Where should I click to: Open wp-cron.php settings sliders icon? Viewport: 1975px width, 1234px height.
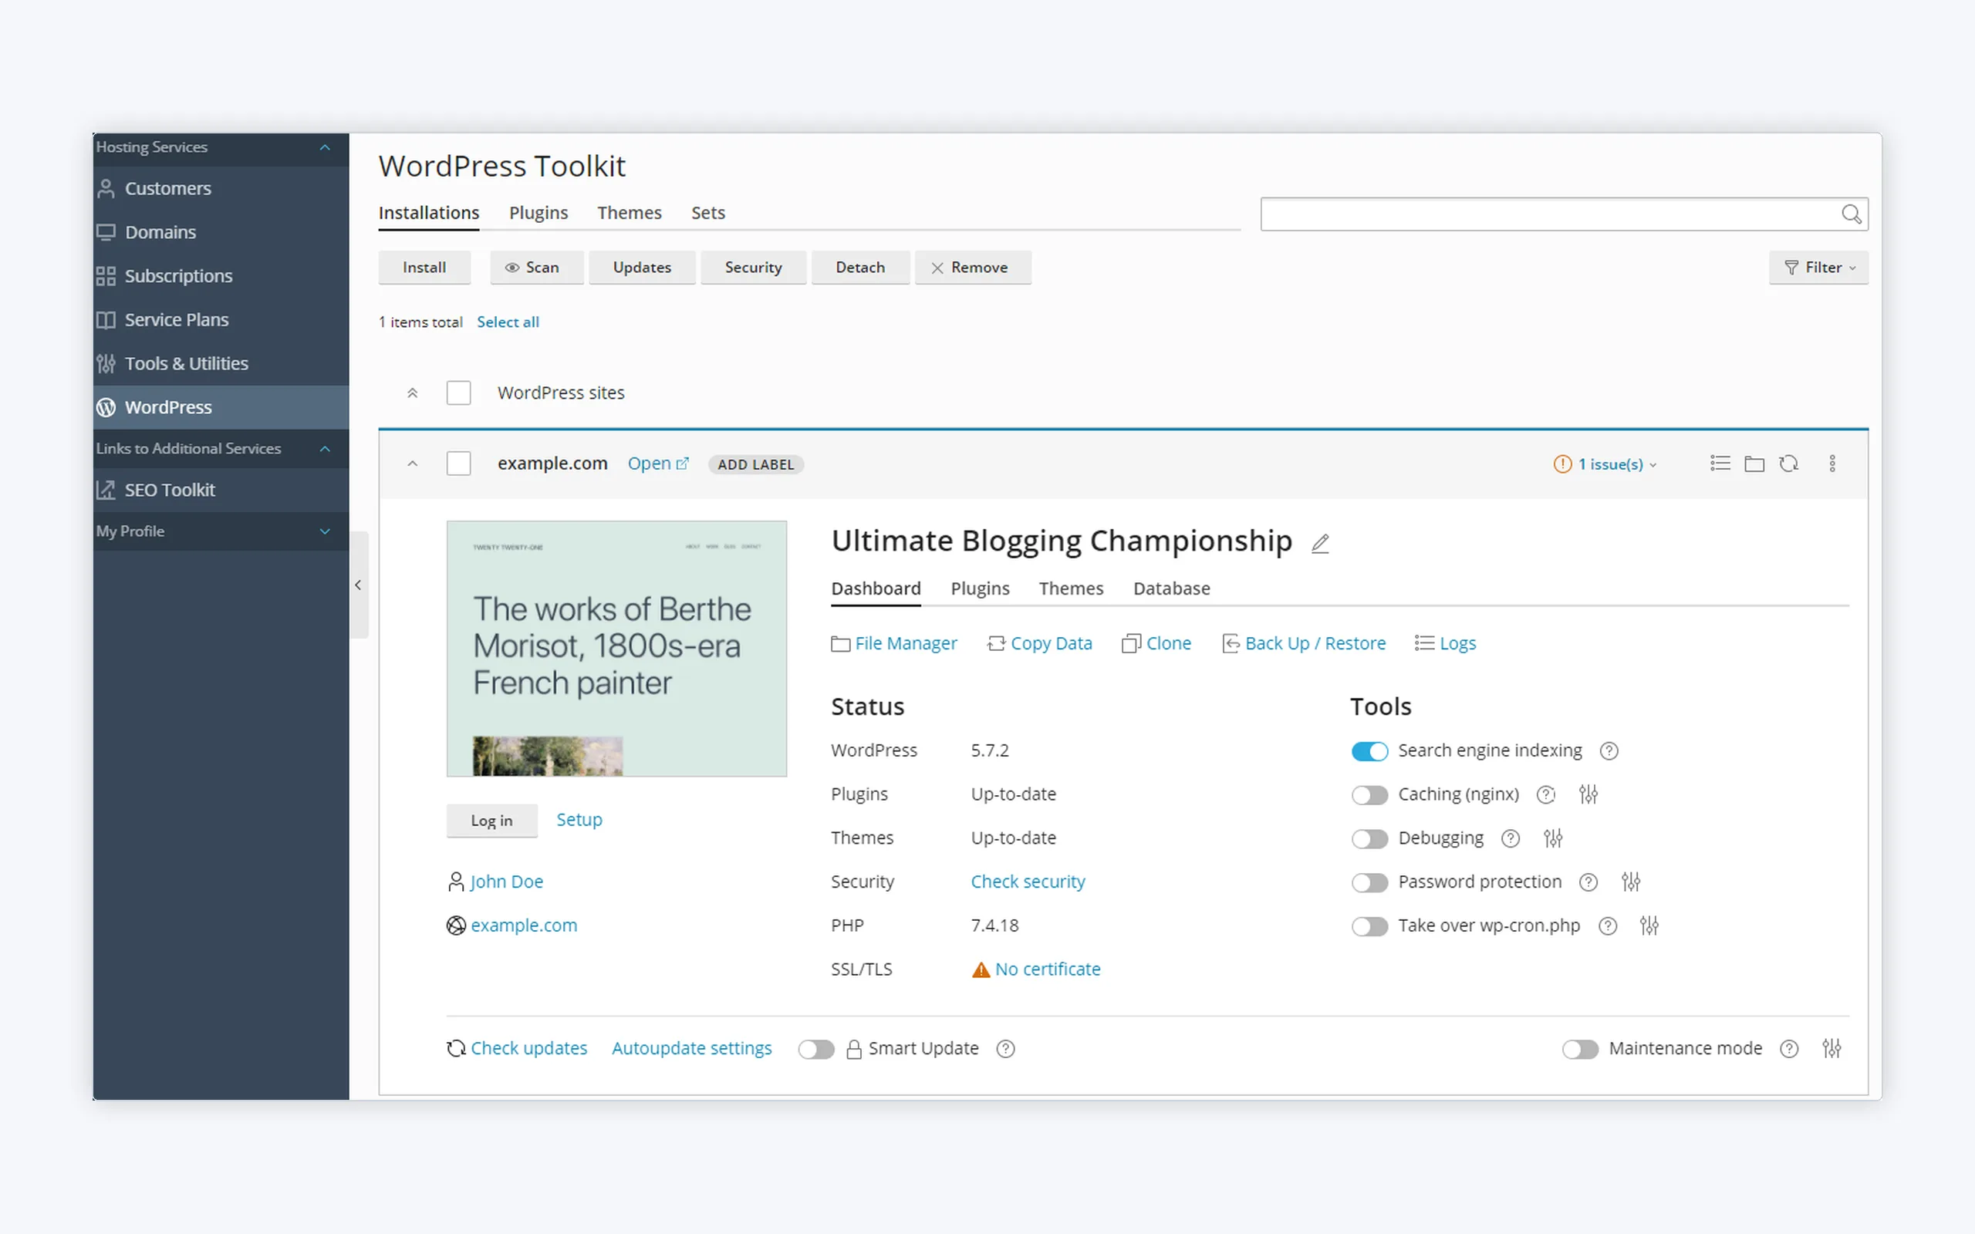point(1649,925)
